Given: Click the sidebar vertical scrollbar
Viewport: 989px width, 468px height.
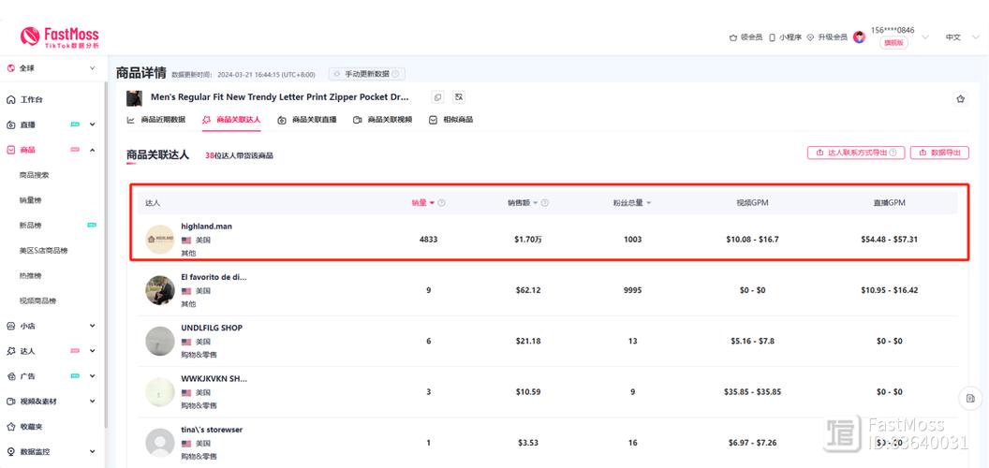Looking at the screenshot, I should click(x=105, y=253).
